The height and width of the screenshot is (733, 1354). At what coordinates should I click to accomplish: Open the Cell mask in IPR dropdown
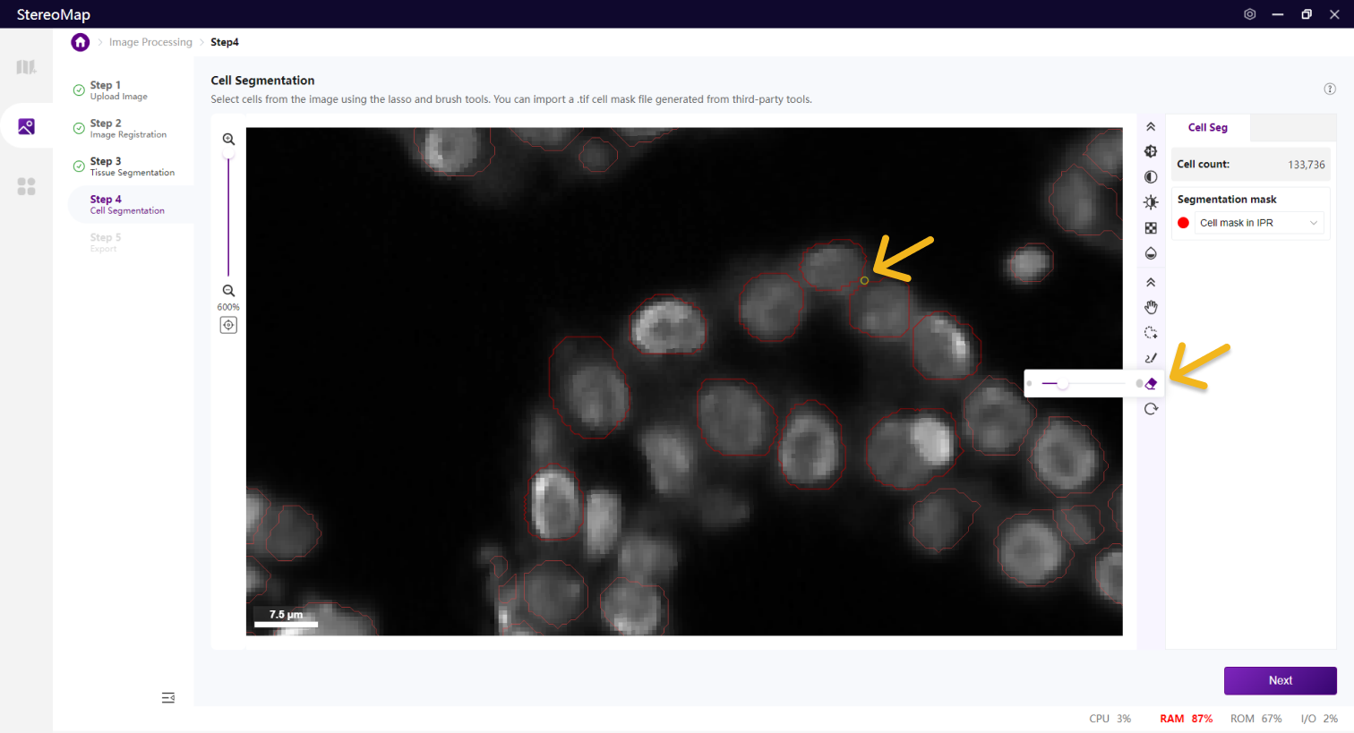[x=1258, y=223]
